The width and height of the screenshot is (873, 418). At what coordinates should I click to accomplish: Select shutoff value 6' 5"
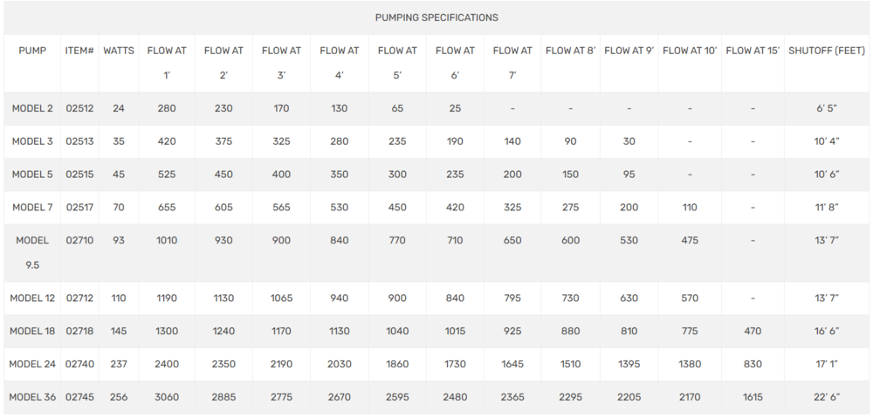[827, 108]
